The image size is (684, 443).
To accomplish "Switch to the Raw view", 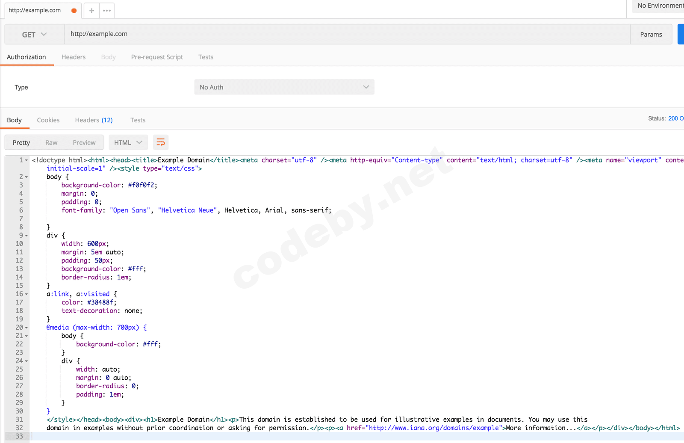I will point(51,142).
